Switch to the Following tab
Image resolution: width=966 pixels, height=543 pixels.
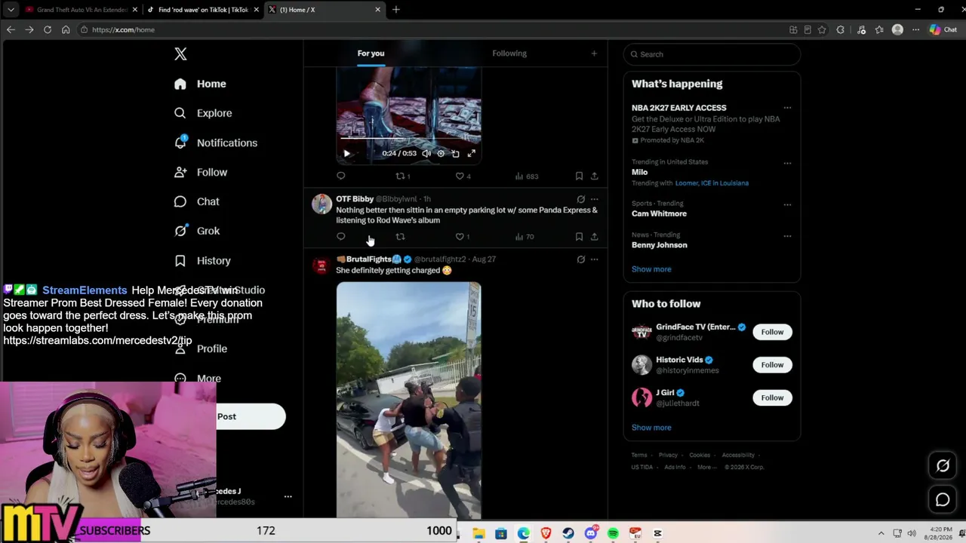[509, 54]
